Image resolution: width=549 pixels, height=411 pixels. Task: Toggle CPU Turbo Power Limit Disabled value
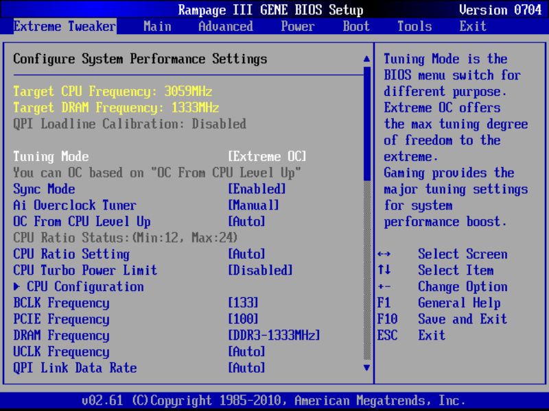tap(260, 270)
